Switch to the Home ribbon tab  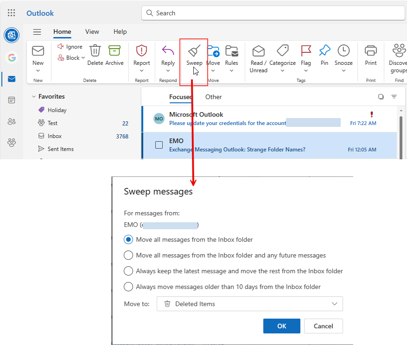pos(62,31)
